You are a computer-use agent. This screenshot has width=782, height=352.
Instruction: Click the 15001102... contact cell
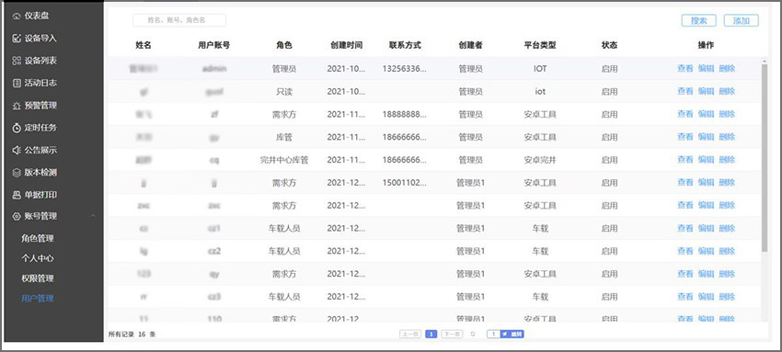click(x=405, y=183)
